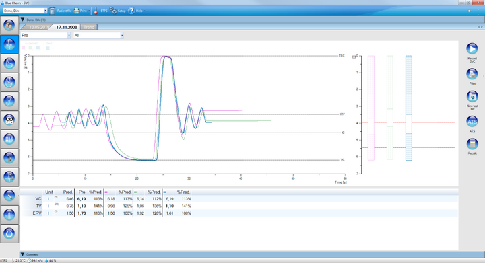This screenshot has height=263, width=485.
Task: Open the All trials dropdown
Action: (98, 36)
